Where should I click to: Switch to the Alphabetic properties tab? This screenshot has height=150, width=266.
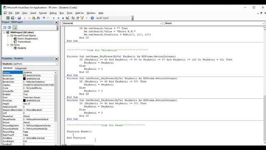point(8,68)
